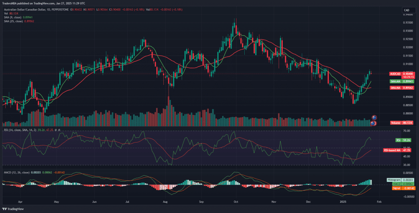Click the upper Australian flag event icon
Screen dimensions: 419x213
click(x=373, y=118)
